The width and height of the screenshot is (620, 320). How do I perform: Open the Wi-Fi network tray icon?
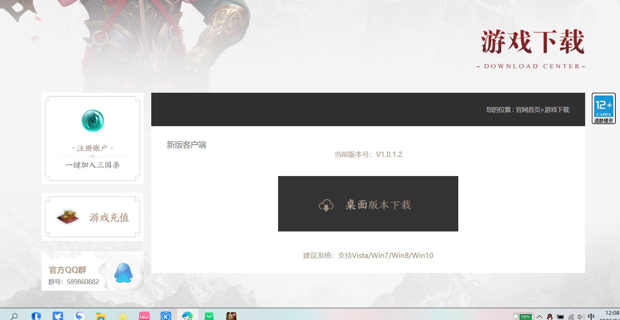(x=571, y=317)
